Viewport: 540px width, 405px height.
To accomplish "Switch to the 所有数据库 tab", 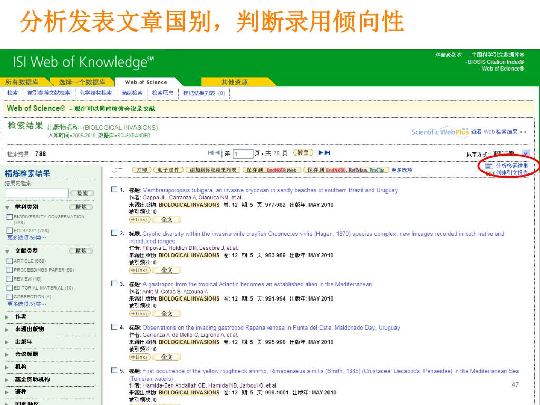I will [22, 82].
